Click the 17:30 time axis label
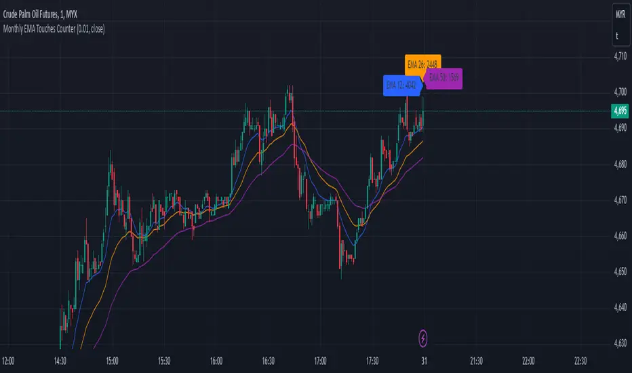The width and height of the screenshot is (632, 373). 372,361
